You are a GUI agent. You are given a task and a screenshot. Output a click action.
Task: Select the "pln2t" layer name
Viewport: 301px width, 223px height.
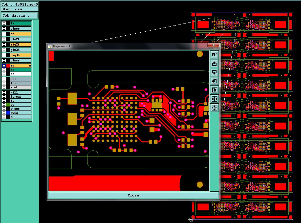20,39
